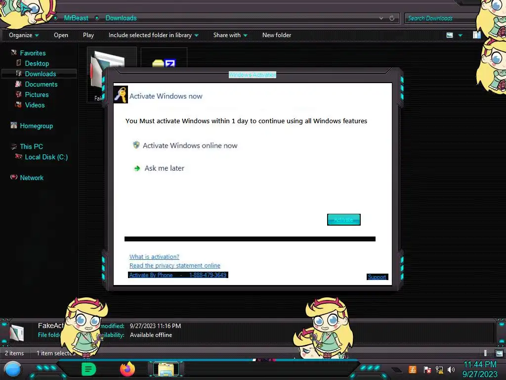Click Open in the explorer toolbar
This screenshot has width=506, height=380.
61,35
